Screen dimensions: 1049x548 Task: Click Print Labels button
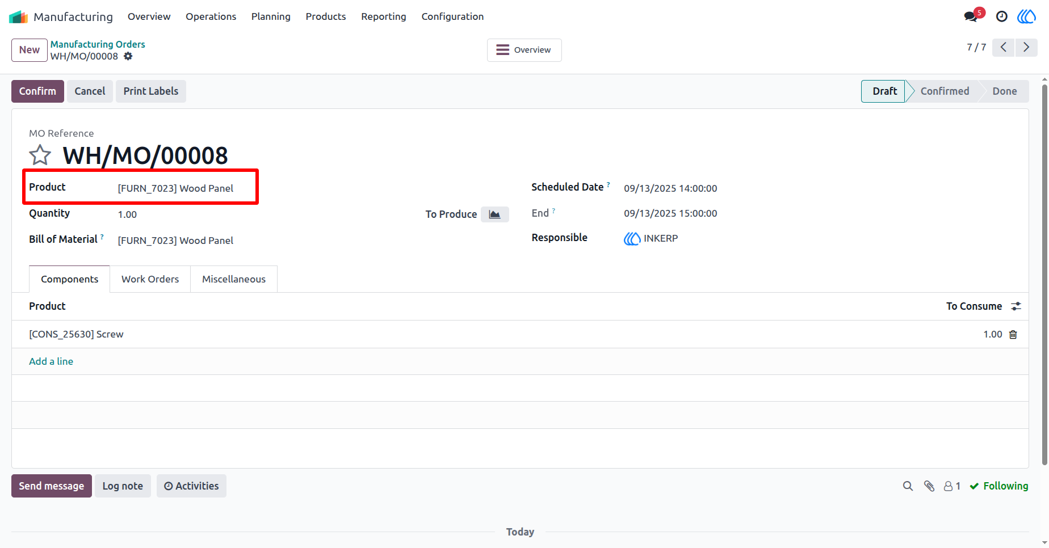151,91
